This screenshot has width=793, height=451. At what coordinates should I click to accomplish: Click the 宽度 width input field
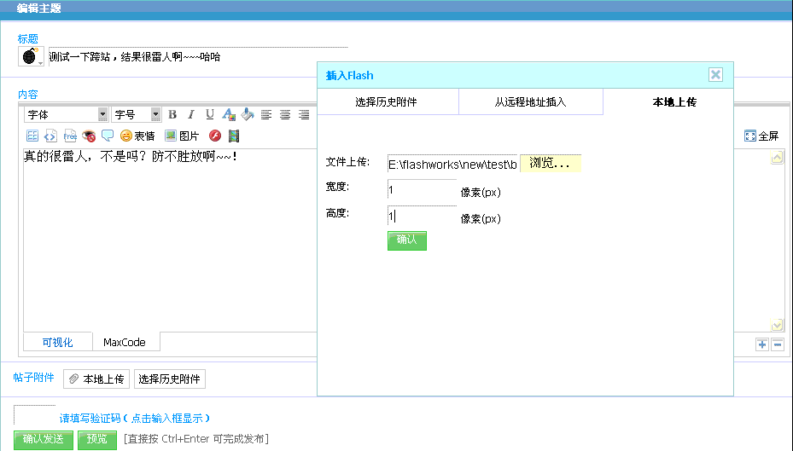click(421, 191)
